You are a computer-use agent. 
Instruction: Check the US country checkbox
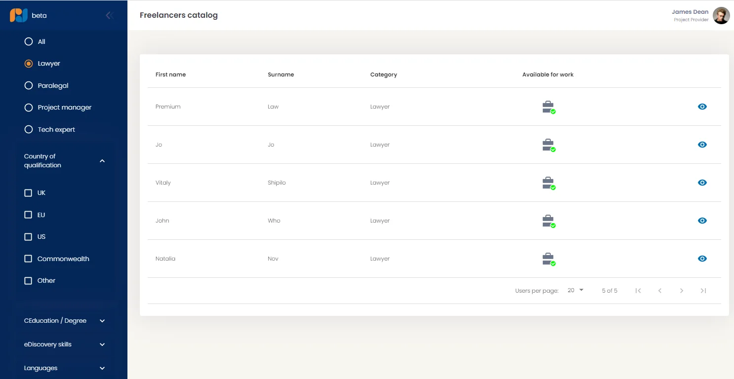[x=28, y=237]
